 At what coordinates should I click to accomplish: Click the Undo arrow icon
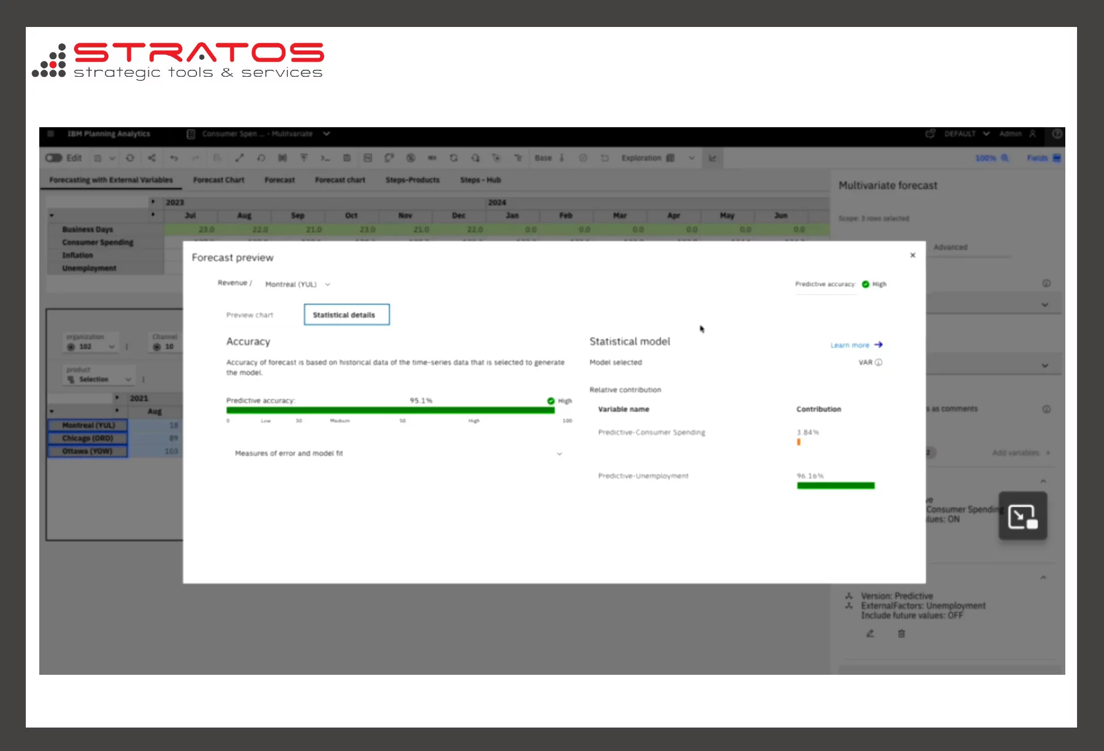174,158
